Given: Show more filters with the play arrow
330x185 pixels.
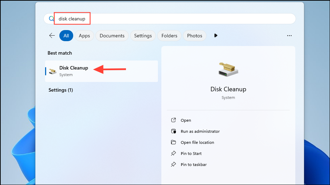Looking at the screenshot, I should (x=216, y=36).
